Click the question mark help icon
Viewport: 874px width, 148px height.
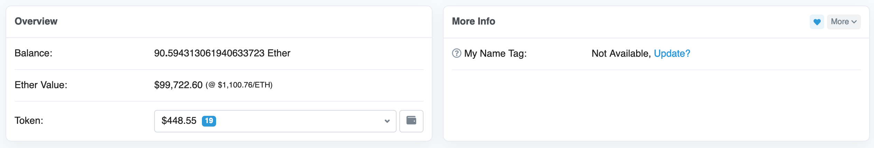click(456, 53)
